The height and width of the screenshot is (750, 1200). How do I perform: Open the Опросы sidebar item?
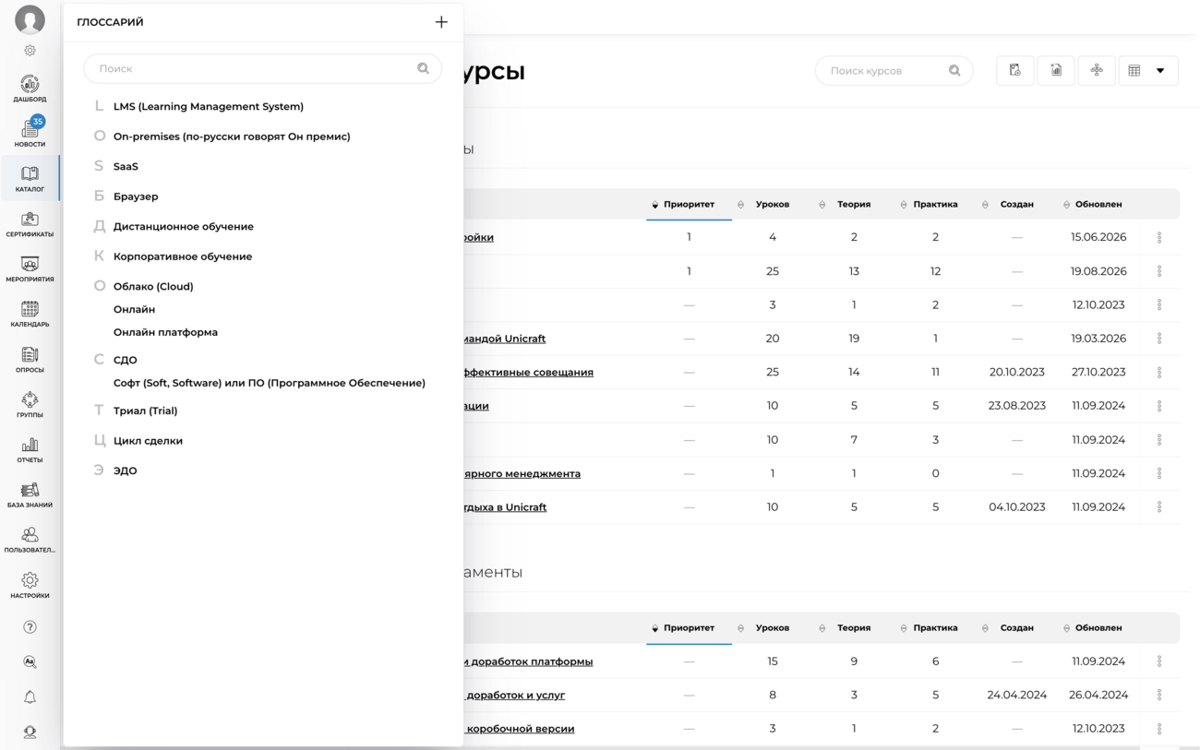30,359
